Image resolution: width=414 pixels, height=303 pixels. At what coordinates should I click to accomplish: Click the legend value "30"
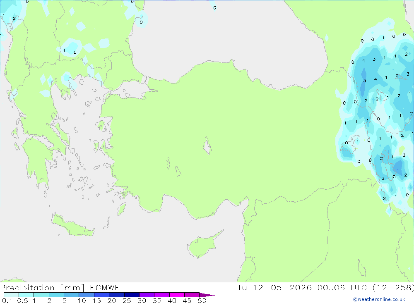coord(142,301)
